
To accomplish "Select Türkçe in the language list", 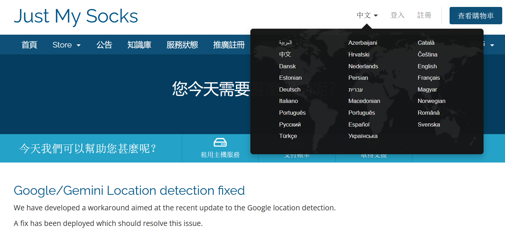I will pos(288,136).
